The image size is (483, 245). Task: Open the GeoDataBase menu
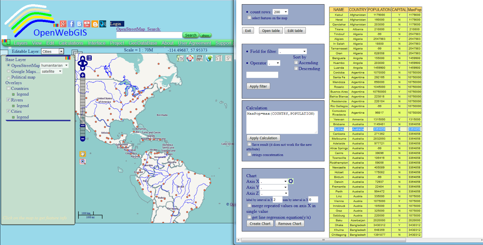pyautogui.click(x=143, y=43)
